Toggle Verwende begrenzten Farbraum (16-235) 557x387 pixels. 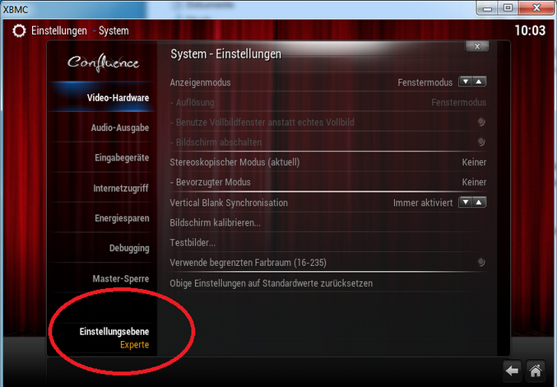[481, 263]
